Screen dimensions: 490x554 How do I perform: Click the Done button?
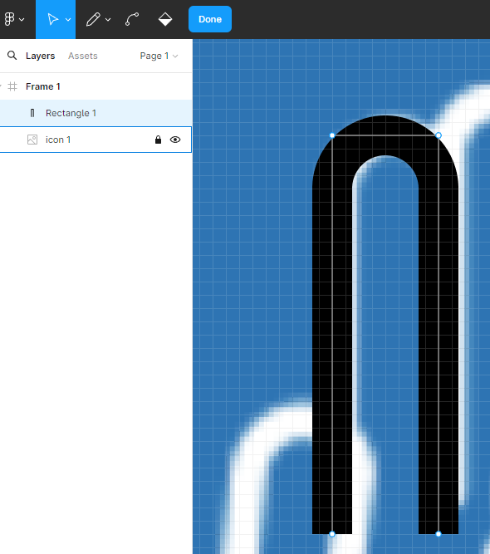tap(210, 19)
